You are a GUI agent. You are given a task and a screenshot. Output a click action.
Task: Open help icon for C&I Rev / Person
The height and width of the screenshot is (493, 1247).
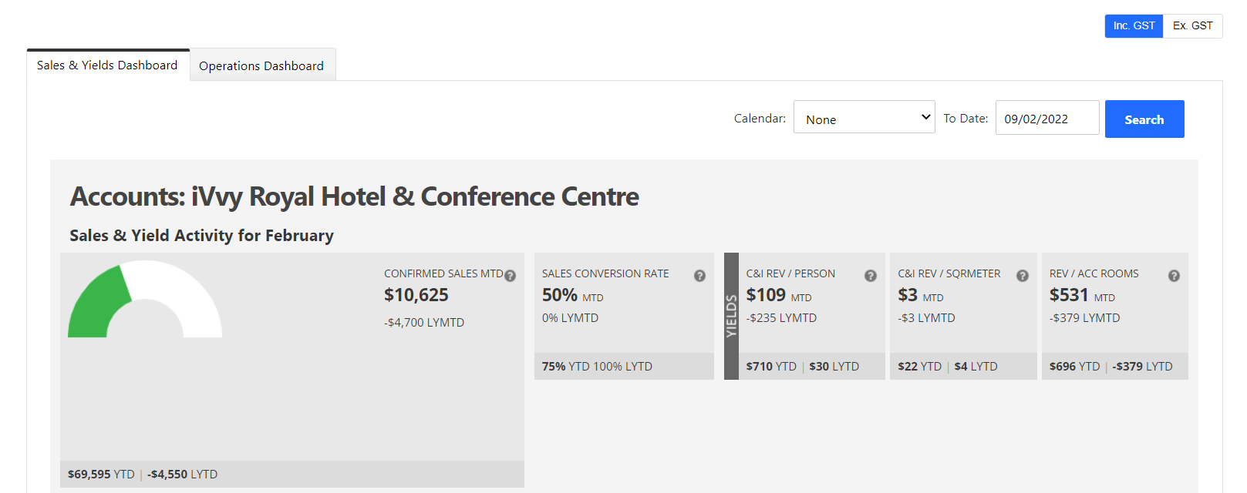coord(870,276)
